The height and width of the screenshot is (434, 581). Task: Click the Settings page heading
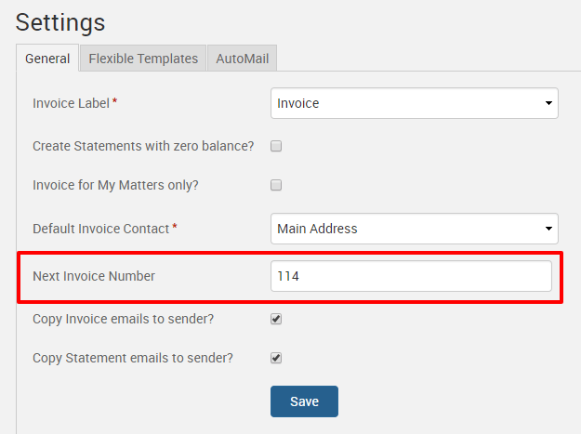click(x=60, y=21)
